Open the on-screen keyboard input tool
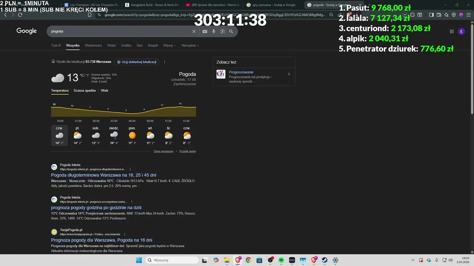The image size is (474, 266). [205, 31]
